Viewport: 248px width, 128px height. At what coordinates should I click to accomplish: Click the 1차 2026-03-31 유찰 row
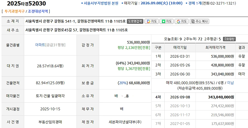pyautogui.click(x=200, y=56)
